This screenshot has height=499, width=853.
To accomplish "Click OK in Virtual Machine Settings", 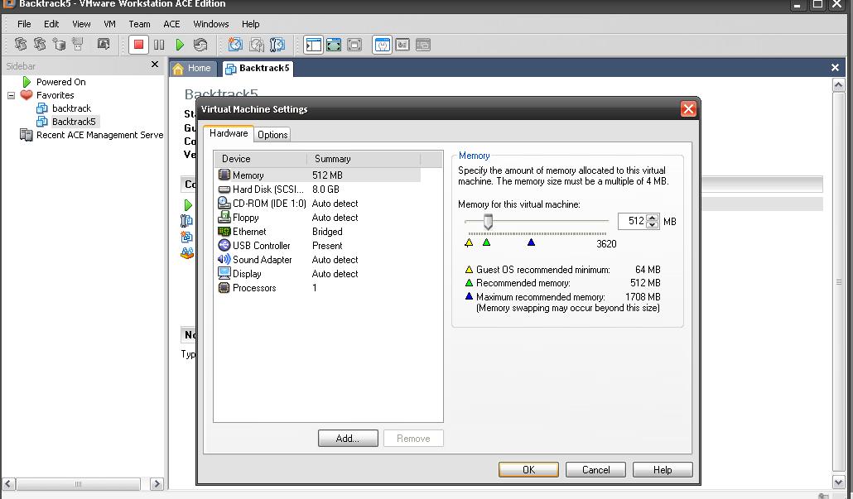I will (528, 470).
